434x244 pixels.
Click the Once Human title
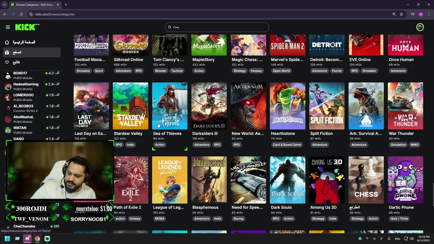click(401, 60)
